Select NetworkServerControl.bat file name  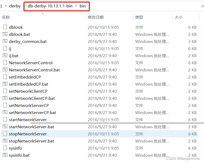coord(34,70)
